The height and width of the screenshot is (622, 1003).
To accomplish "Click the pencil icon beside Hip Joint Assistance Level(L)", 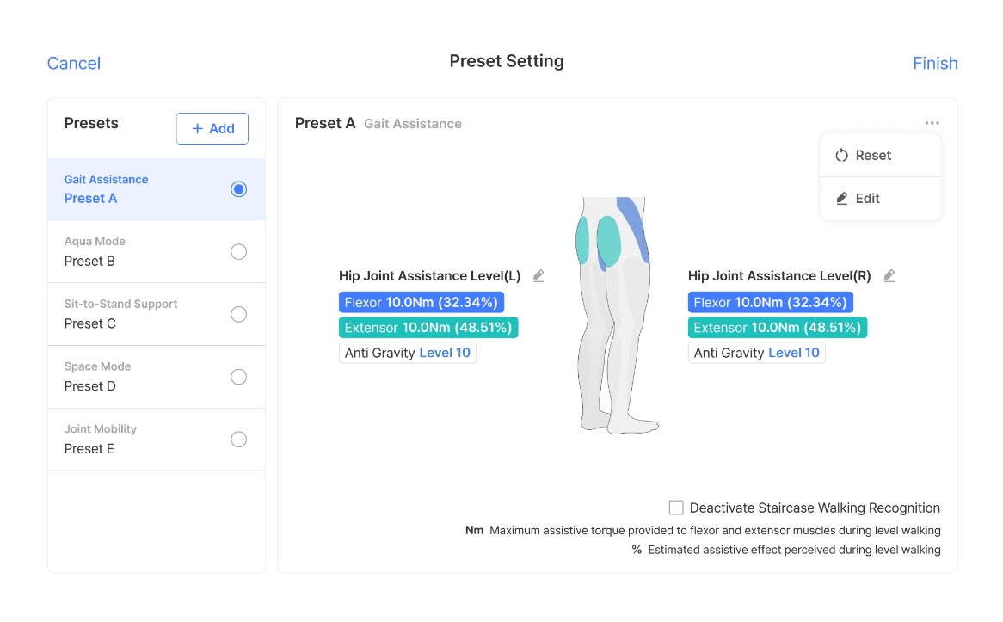I will (538, 276).
